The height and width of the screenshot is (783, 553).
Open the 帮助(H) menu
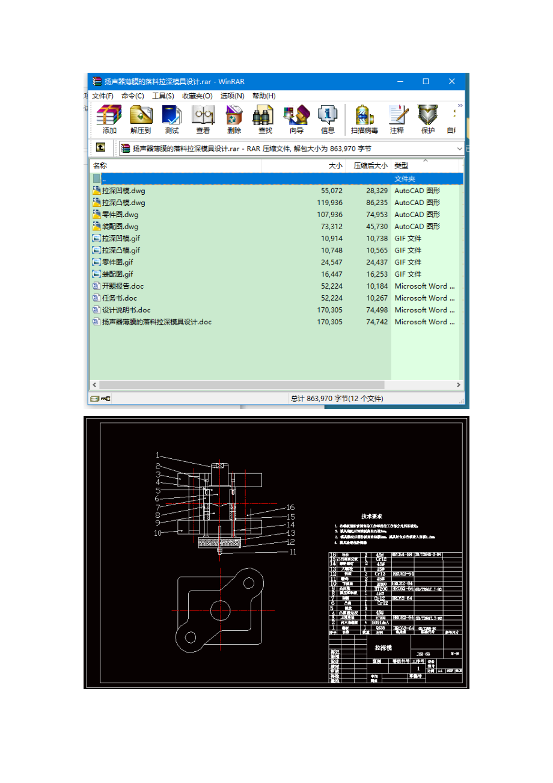pyautogui.click(x=264, y=96)
